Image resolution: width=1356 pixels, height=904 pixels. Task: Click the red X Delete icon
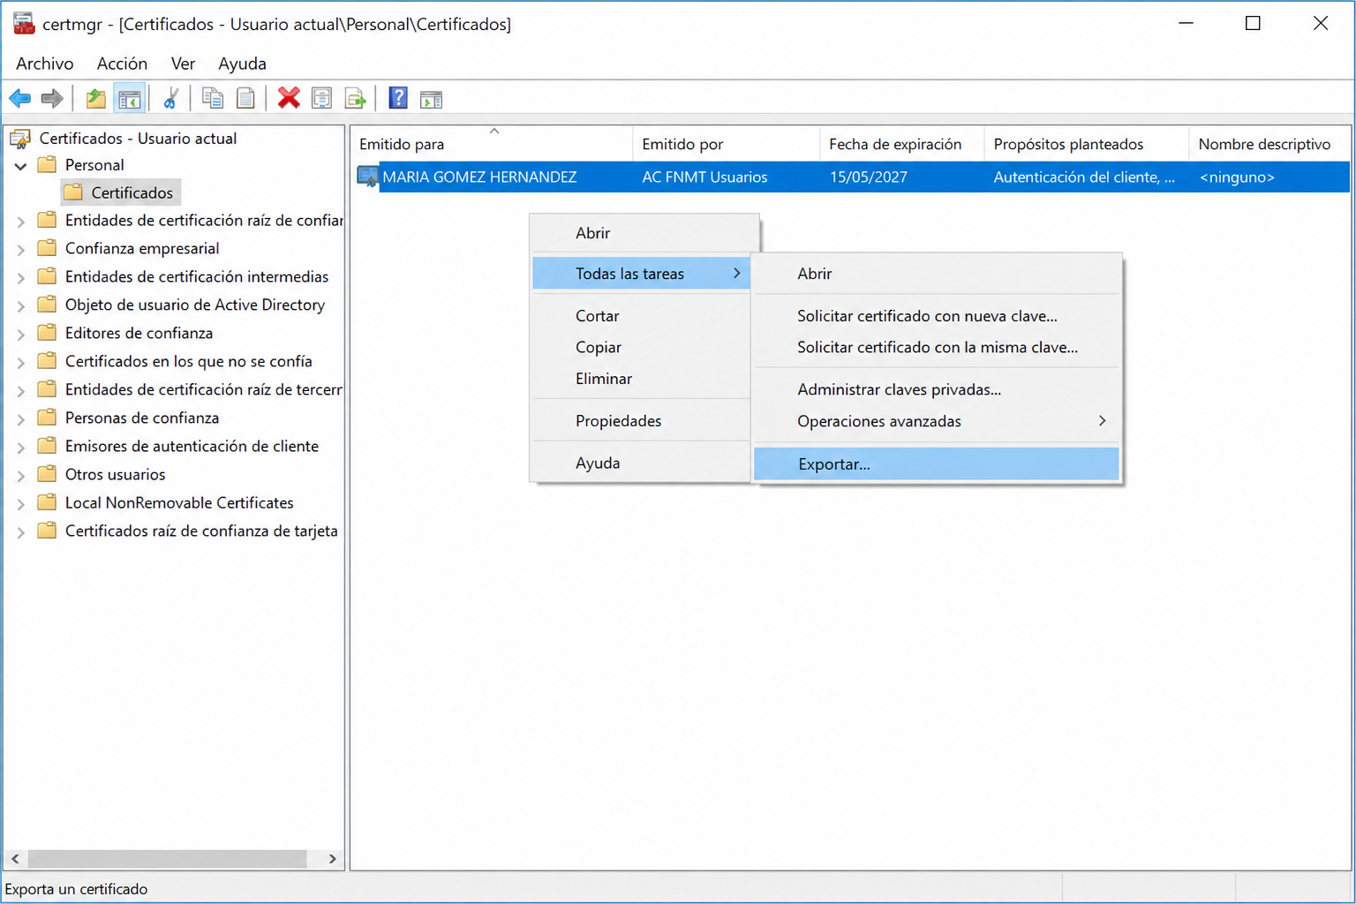click(289, 98)
